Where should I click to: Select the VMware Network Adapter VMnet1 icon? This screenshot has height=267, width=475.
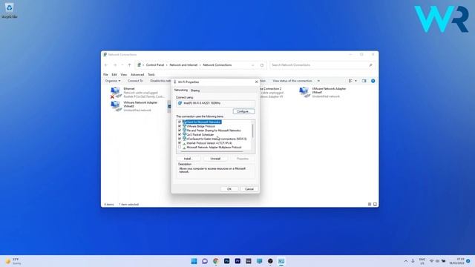(x=304, y=92)
